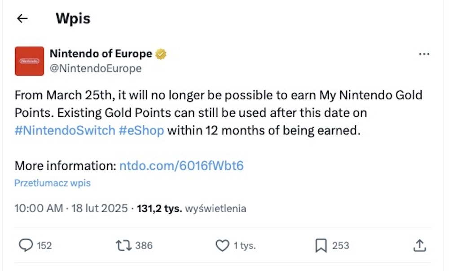Click the 386 reposts count
The width and height of the screenshot is (449, 271).
[x=144, y=245]
